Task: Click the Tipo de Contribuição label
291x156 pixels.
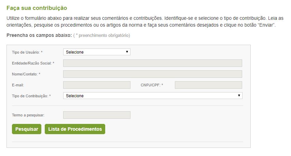Action: [31, 96]
